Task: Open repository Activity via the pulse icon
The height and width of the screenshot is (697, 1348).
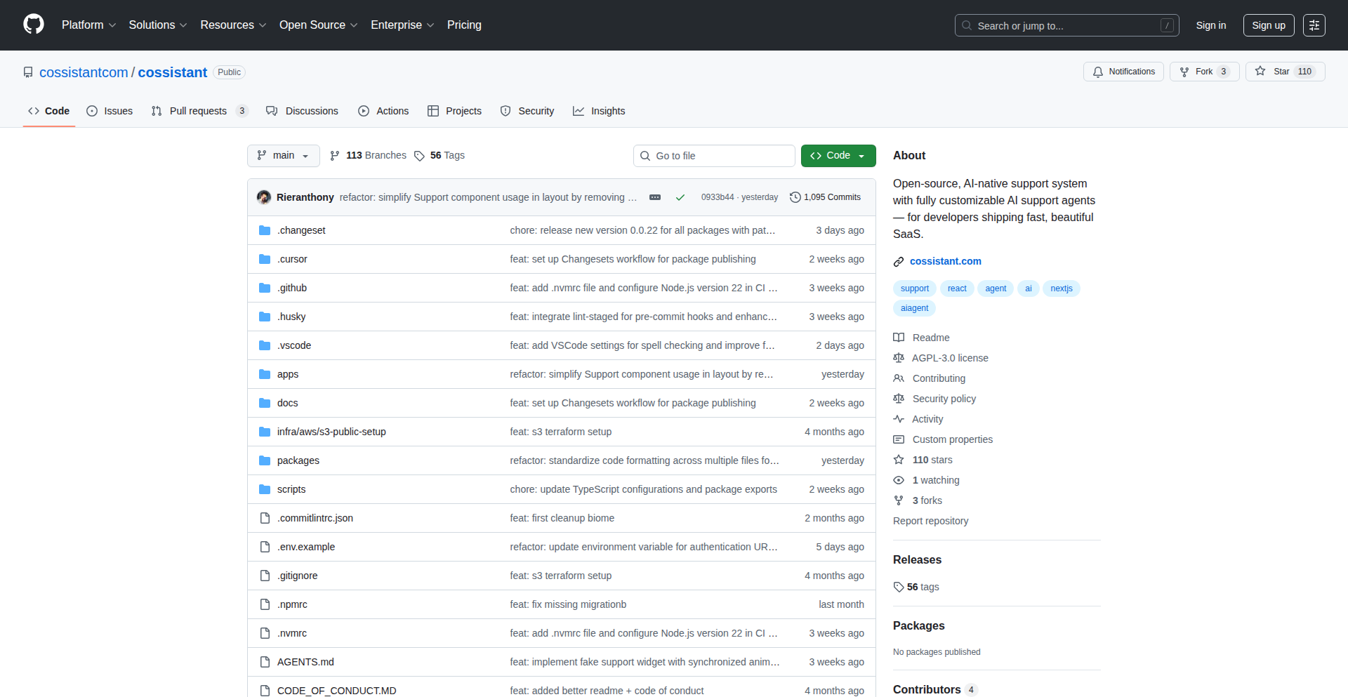Action: click(899, 419)
